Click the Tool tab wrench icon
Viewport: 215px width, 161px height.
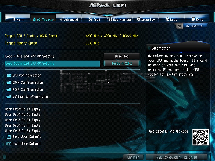(x=91, y=19)
